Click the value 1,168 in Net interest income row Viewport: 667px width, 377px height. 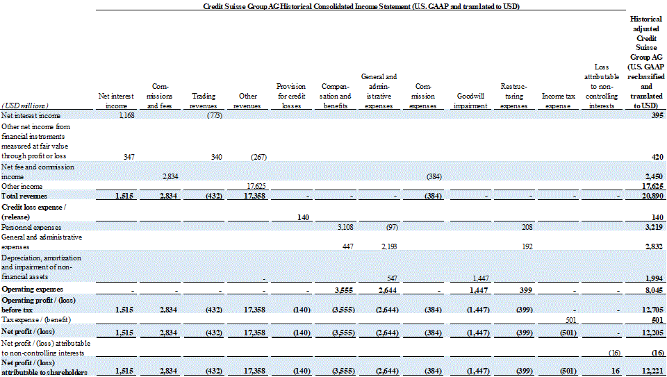point(126,115)
